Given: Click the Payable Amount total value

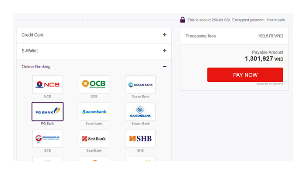Looking at the screenshot, I should point(264,59).
